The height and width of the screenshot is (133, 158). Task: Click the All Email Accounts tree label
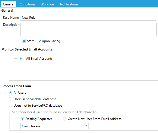pyautogui.click(x=39, y=59)
